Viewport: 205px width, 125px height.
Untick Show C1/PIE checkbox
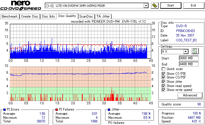[x=163, y=74]
